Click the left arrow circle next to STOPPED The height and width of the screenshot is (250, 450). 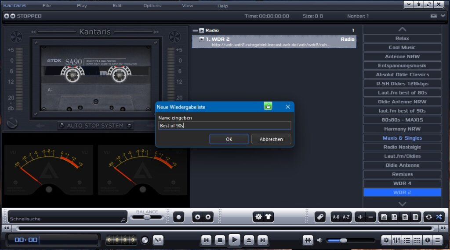7,16
